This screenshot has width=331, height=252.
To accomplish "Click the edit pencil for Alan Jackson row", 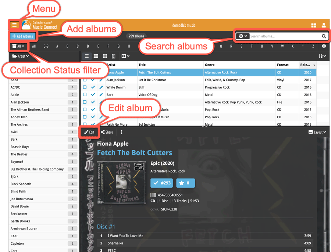I will coord(101,80).
